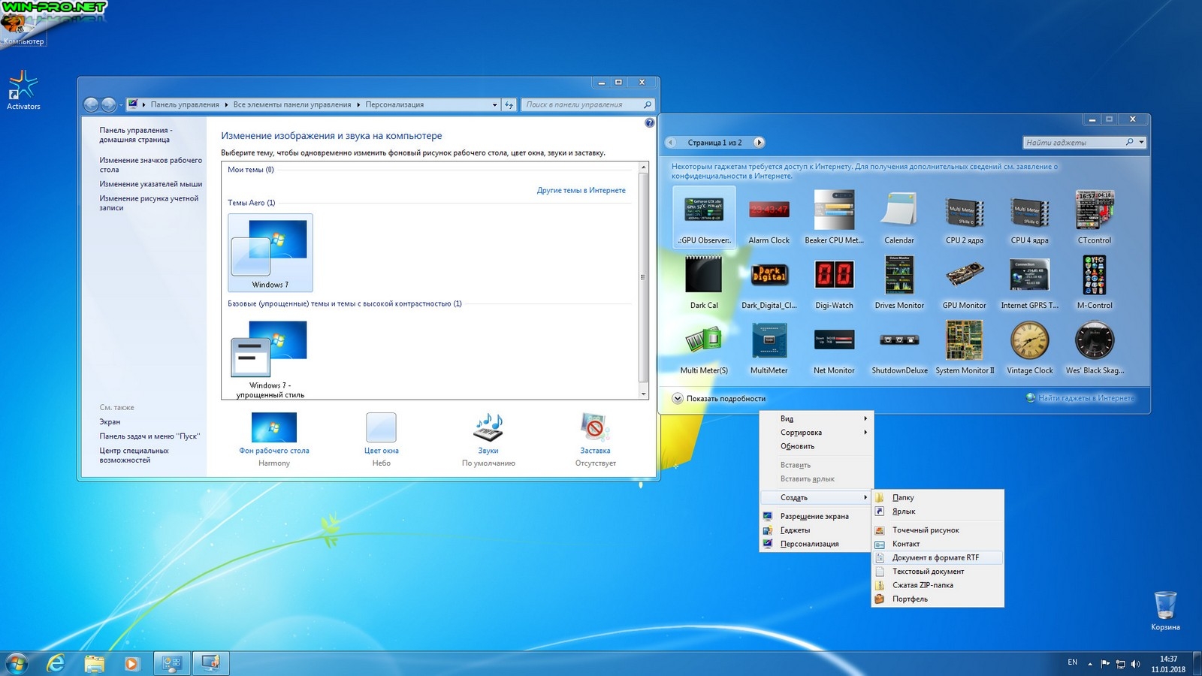Viewport: 1202px width, 676px height.
Task: Choose the Net Monitor gadget
Action: [834, 347]
